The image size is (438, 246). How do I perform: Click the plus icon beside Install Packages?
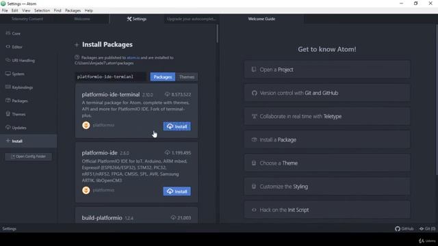point(77,44)
